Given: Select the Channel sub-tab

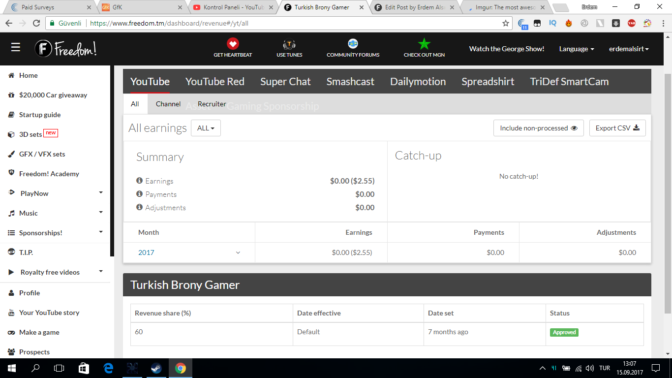Looking at the screenshot, I should [x=168, y=104].
